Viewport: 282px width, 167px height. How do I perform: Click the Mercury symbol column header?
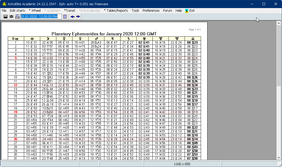coord(64,39)
